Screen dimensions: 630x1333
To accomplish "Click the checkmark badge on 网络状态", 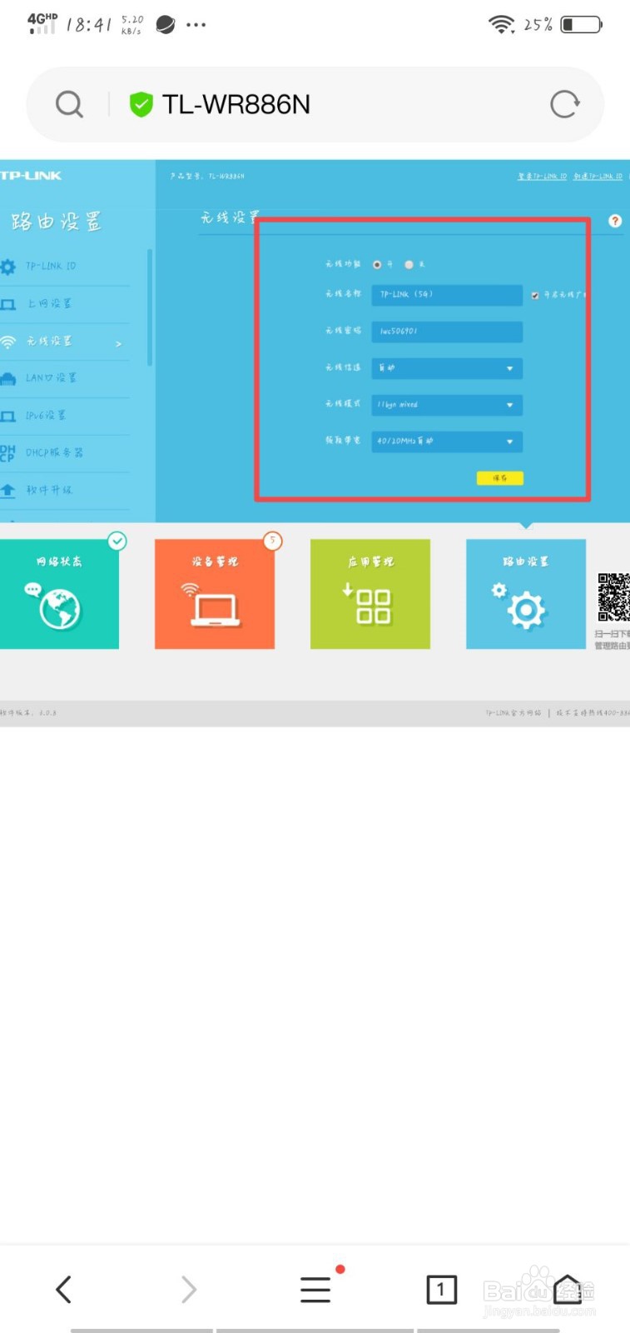I will (117, 542).
